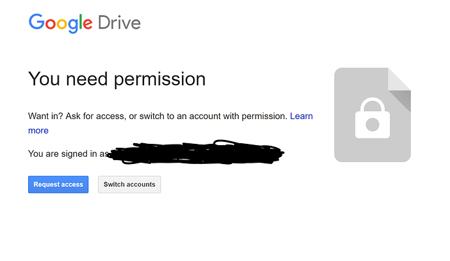The height and width of the screenshot is (261, 450).
Task: Click the Request access button
Action: (x=58, y=184)
